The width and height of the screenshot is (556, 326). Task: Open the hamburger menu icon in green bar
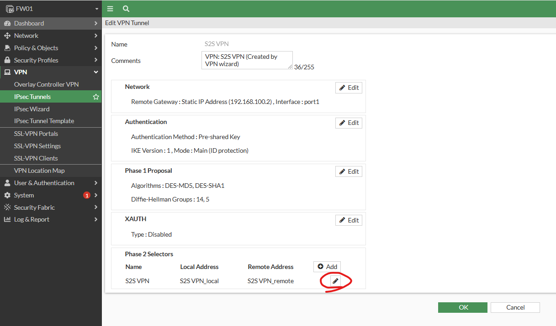110,9
